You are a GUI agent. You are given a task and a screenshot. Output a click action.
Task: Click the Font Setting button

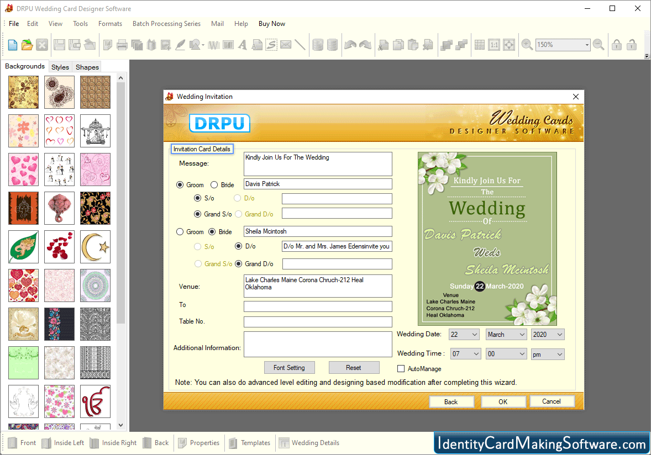(290, 368)
